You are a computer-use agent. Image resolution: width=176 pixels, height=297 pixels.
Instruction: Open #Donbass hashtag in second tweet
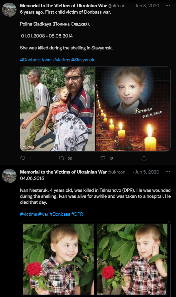[60, 214]
